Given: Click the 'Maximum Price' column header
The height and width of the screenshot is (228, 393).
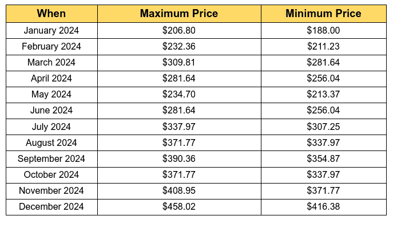Looking at the screenshot, I should coord(179,14).
